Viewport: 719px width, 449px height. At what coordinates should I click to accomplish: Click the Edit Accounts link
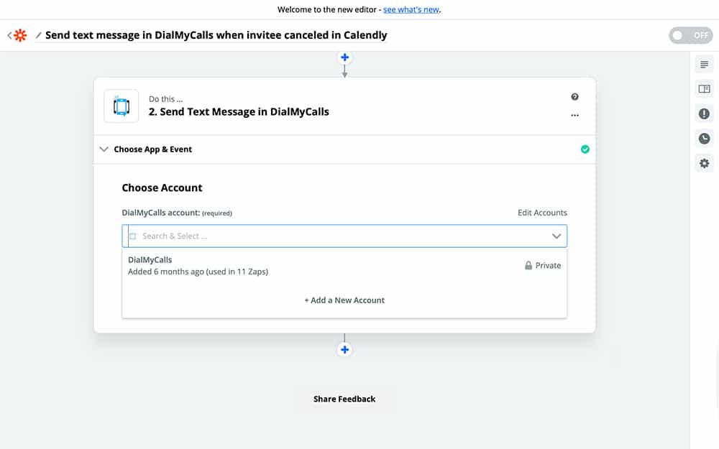(x=542, y=213)
